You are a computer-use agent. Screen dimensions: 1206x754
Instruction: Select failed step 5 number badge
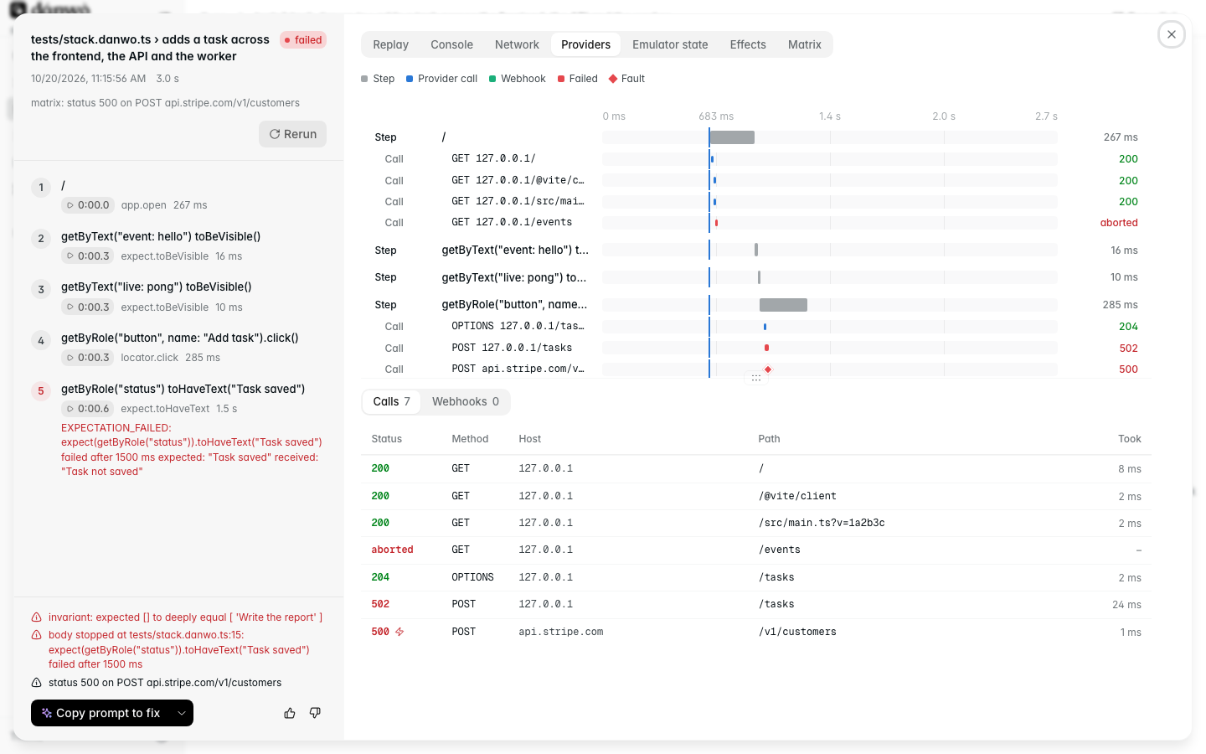coord(41,391)
